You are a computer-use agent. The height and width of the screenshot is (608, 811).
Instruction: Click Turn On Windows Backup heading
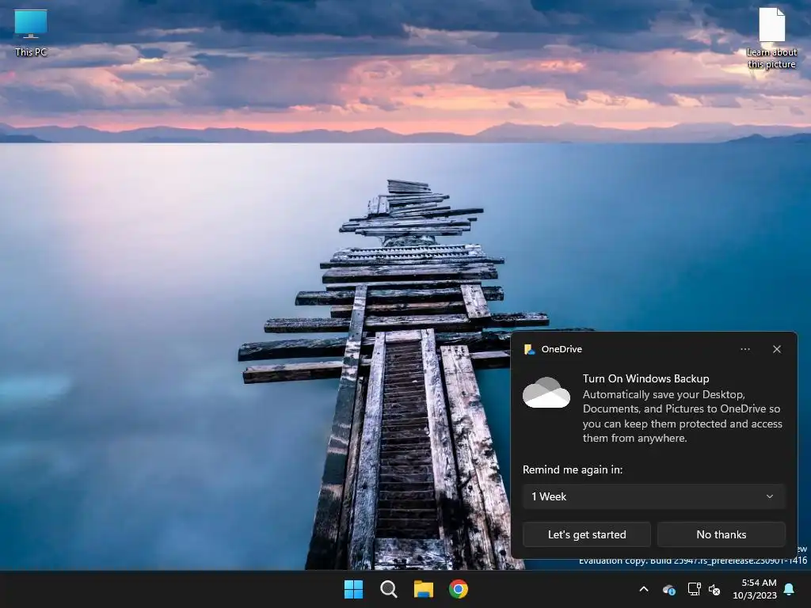pos(645,378)
